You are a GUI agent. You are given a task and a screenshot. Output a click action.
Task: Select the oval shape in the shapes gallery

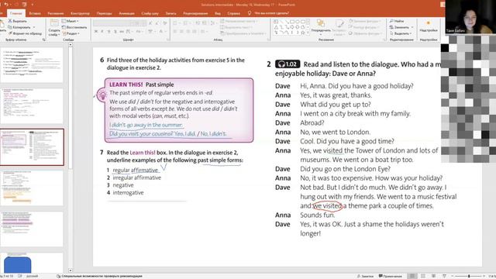pyautogui.click(x=298, y=22)
